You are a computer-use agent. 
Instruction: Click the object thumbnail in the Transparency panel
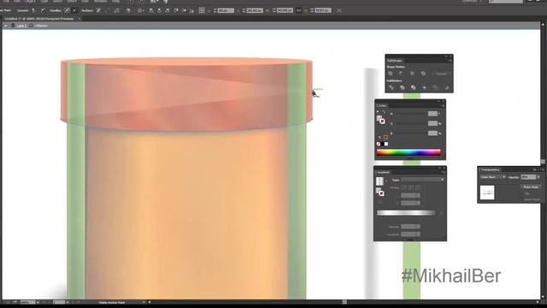click(x=487, y=192)
